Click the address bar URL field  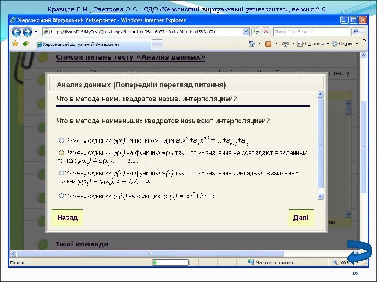point(143,32)
